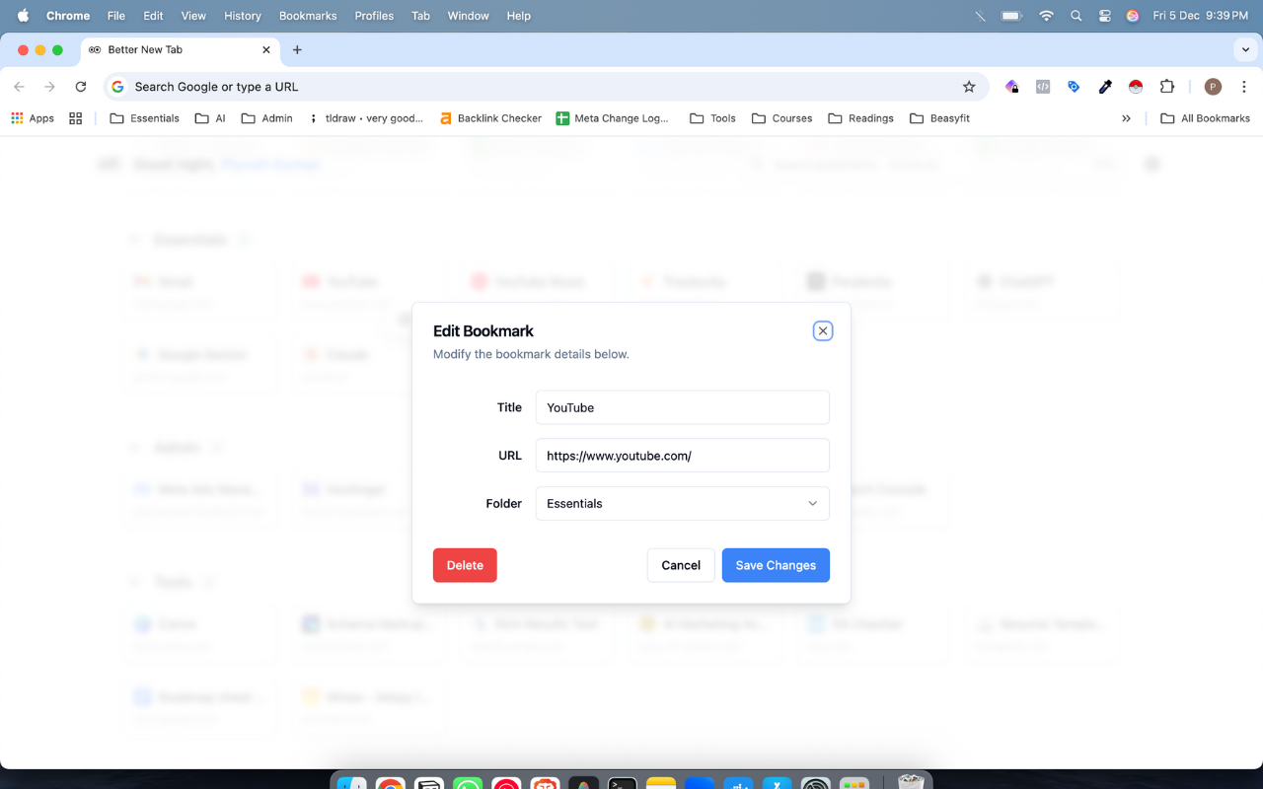
Task: Click inside the URL input field
Action: [x=682, y=455]
